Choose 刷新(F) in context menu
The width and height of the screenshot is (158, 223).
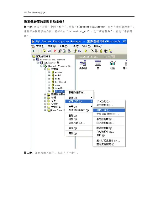79,119
